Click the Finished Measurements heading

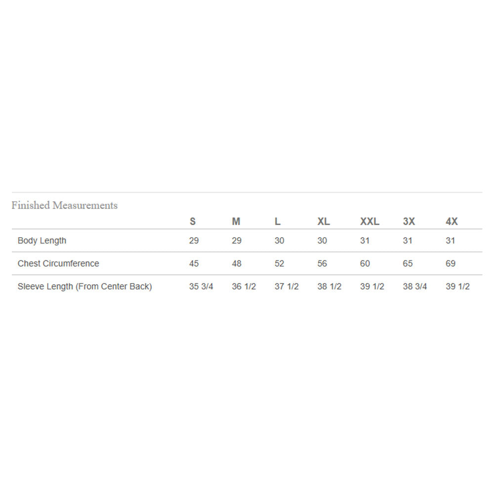click(64, 206)
